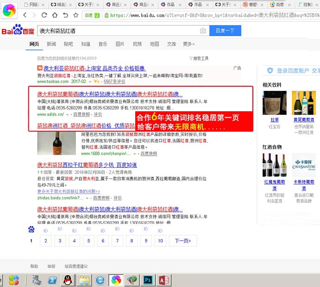
Task: Open Photoshop from the taskbar
Action: (x=148, y=280)
